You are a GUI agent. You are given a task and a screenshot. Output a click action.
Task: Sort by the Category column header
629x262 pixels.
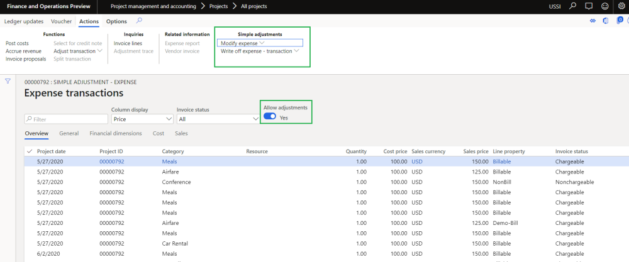pyautogui.click(x=173, y=151)
